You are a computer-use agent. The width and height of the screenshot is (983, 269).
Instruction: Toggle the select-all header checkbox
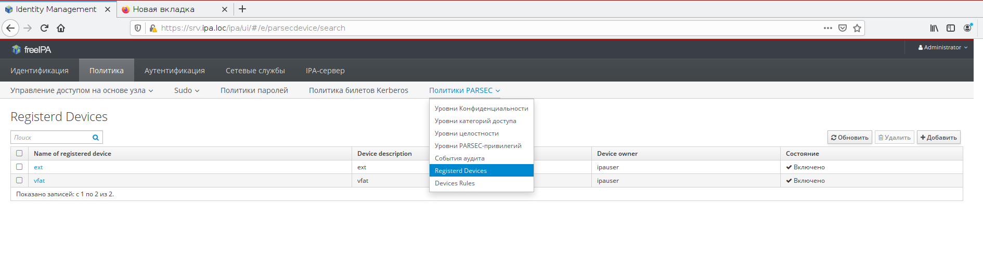click(19, 153)
